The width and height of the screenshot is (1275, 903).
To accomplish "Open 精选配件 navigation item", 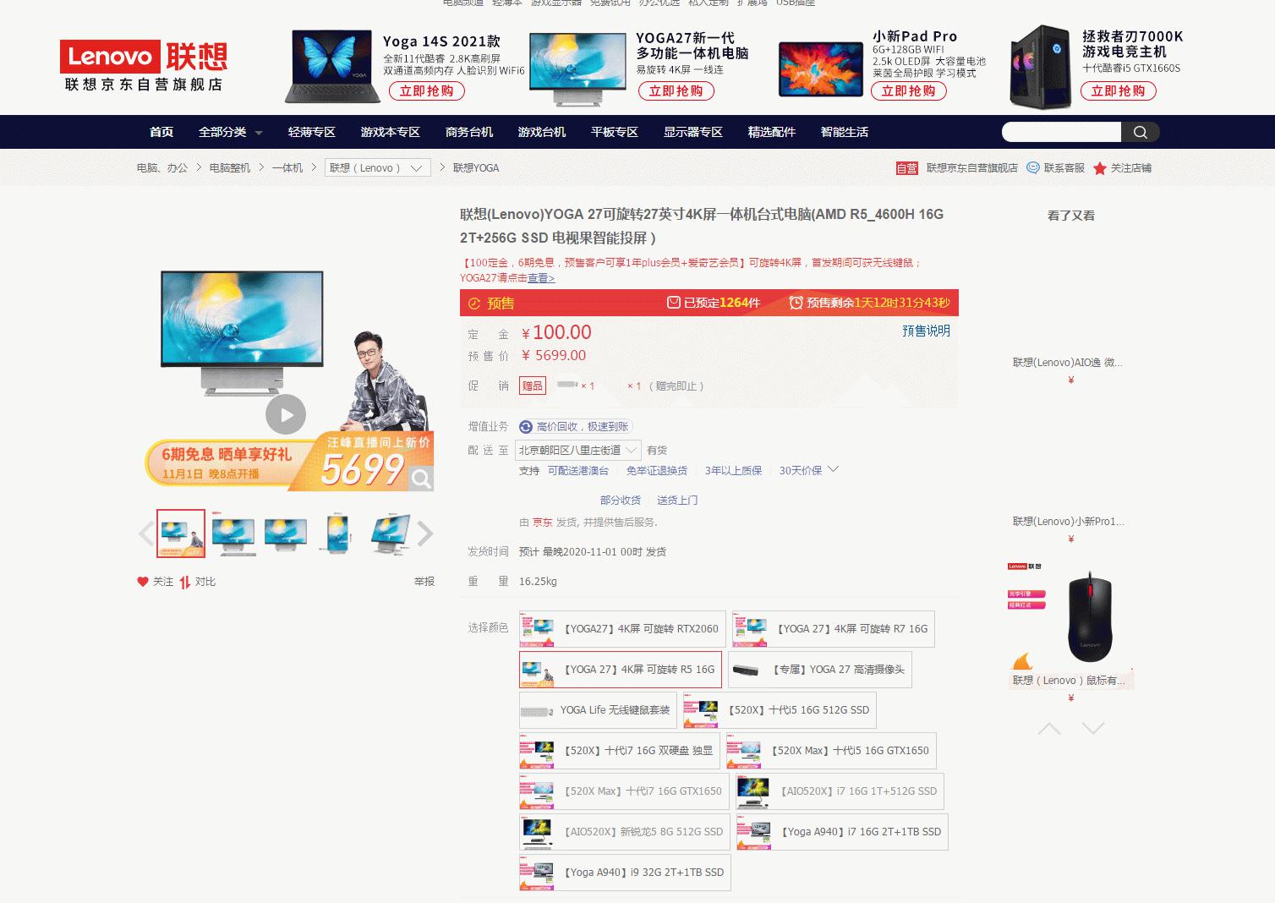I will click(x=772, y=132).
